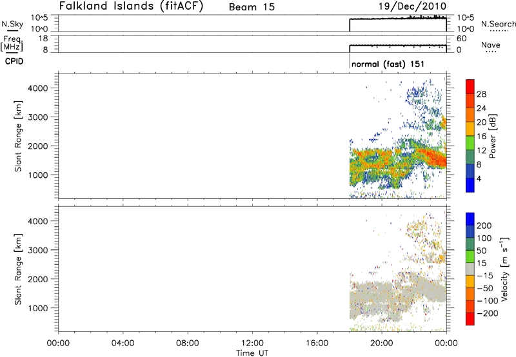Select "3000" tick on the power panel
This screenshot has width=516, height=357.
tap(38, 117)
